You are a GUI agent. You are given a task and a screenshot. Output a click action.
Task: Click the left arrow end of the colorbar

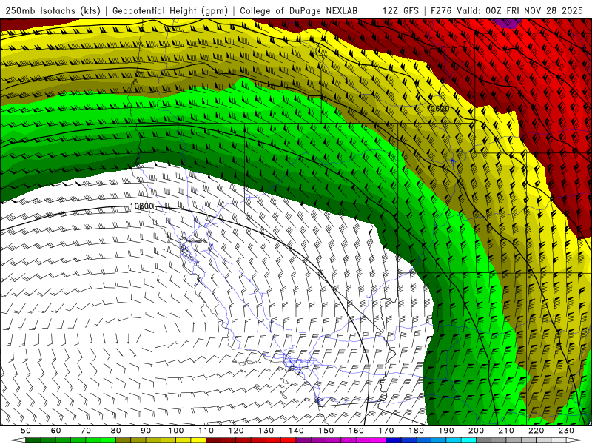coord(18,440)
